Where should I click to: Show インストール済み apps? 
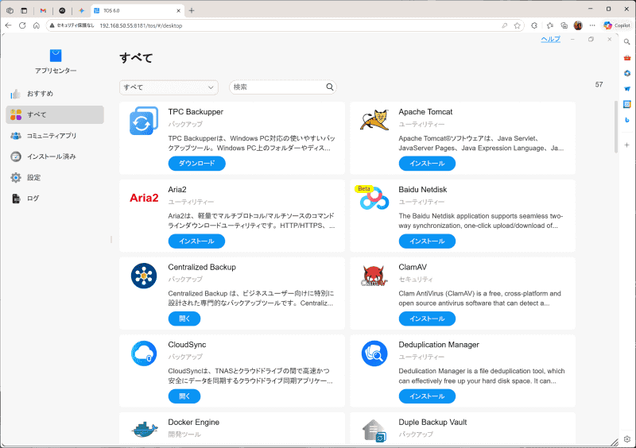click(x=55, y=156)
